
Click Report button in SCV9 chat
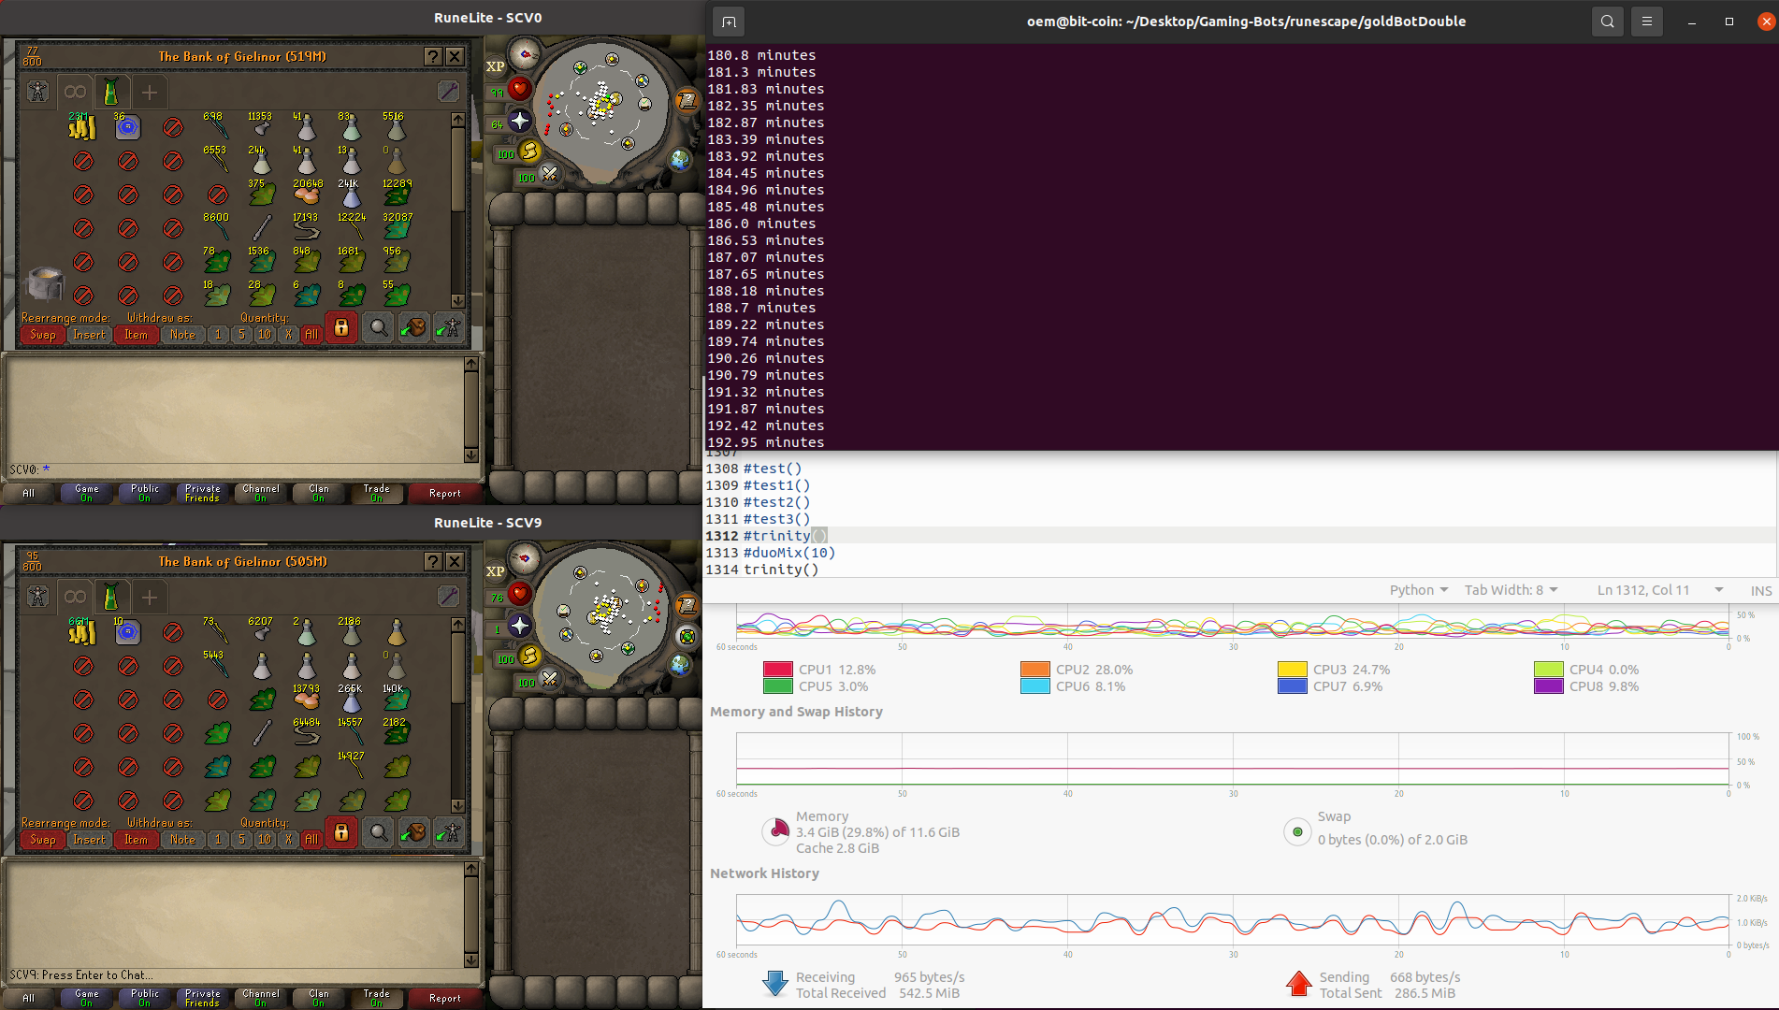coord(444,998)
